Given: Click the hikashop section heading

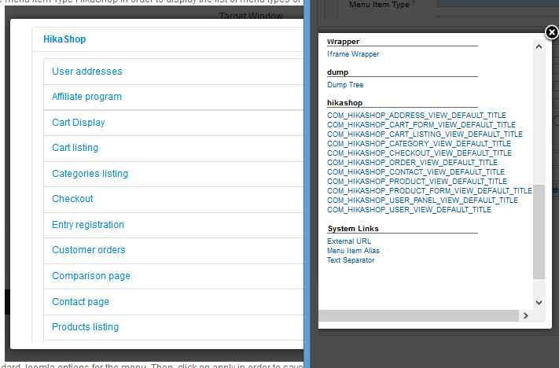Looking at the screenshot, I should pos(344,103).
